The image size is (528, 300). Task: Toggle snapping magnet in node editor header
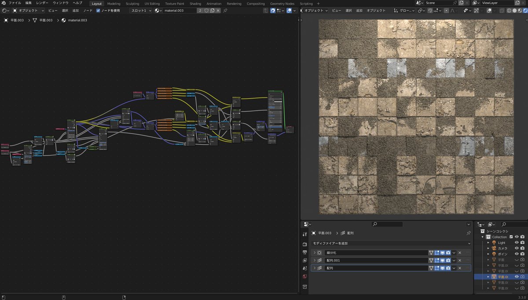tap(273, 10)
